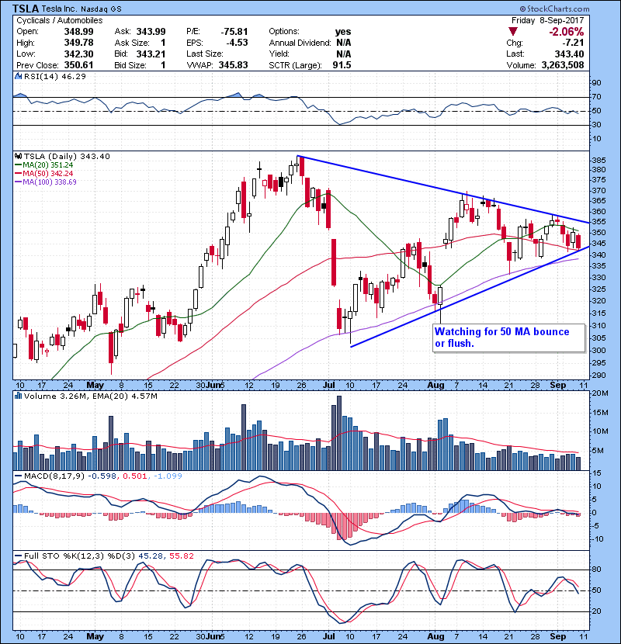621x644 pixels.
Task: Click the red down-triangle change indicator
Action: click(512, 32)
